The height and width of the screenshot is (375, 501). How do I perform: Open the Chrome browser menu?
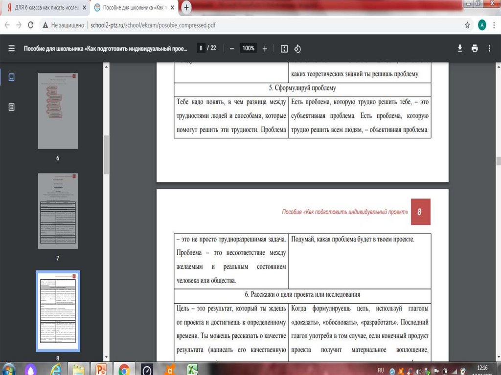tap(494, 25)
